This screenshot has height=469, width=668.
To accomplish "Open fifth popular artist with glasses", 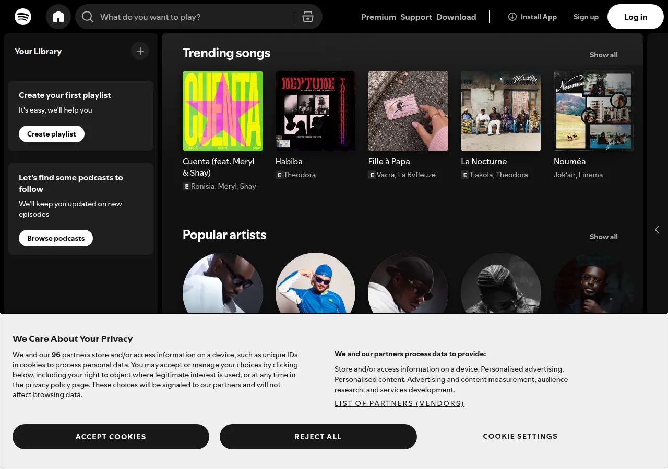I will 594,283.
